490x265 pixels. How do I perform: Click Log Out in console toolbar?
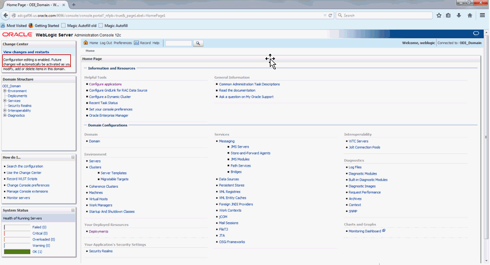tap(106, 43)
